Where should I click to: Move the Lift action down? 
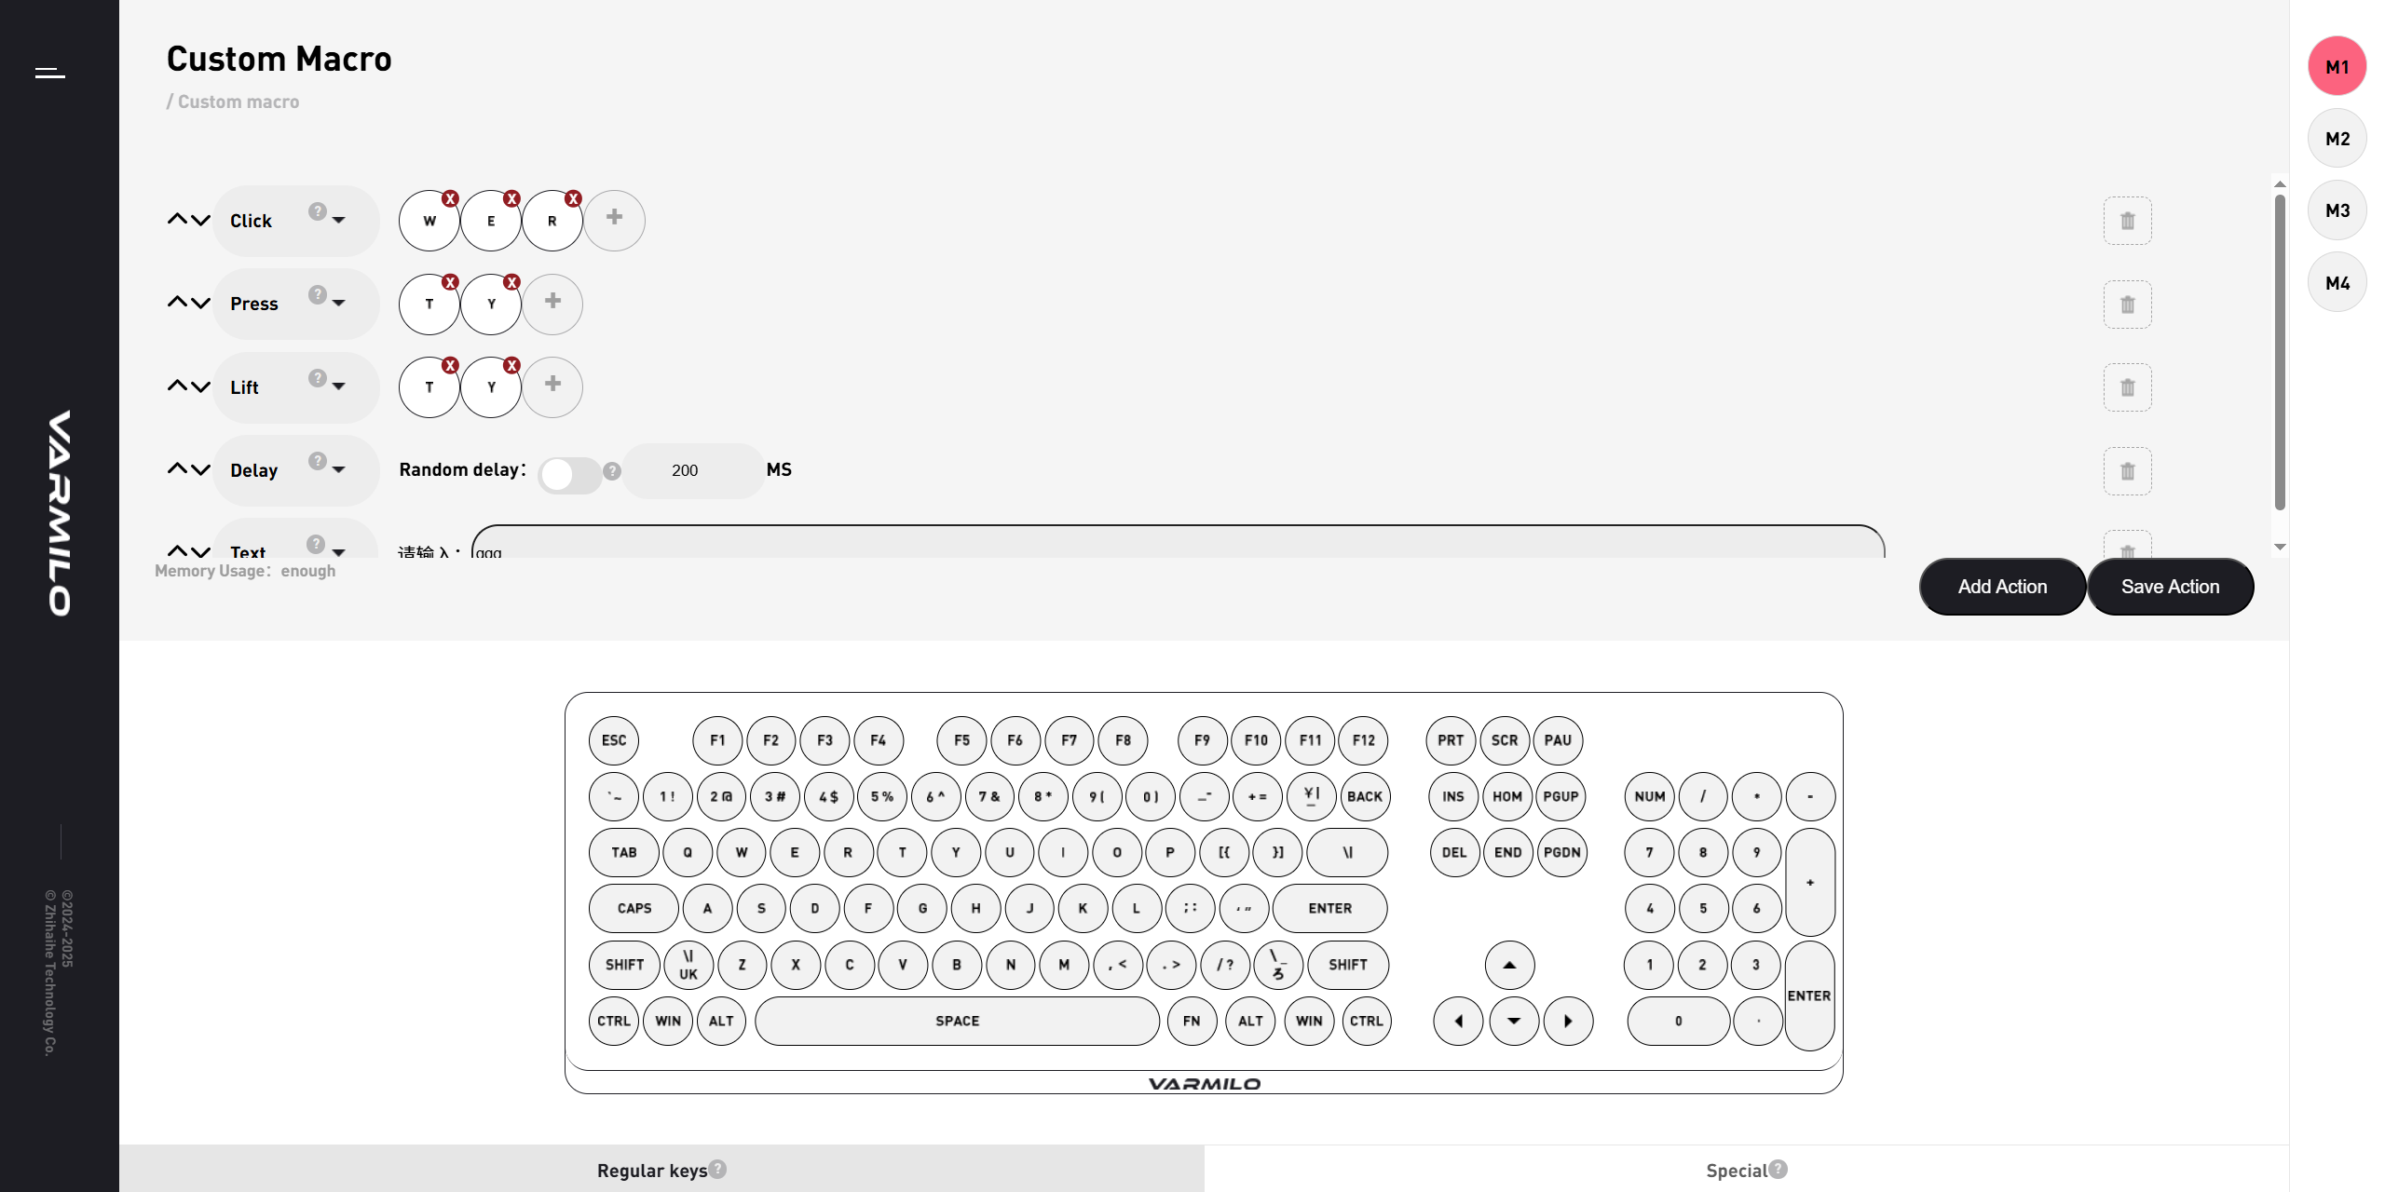200,386
